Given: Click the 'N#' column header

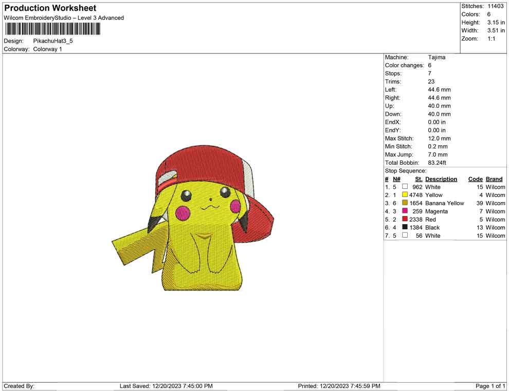Looking at the screenshot, I should (396, 179).
